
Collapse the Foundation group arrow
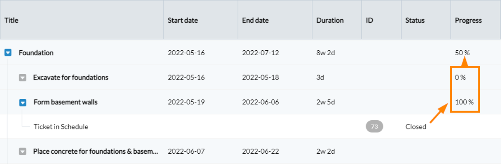[x=8, y=53]
